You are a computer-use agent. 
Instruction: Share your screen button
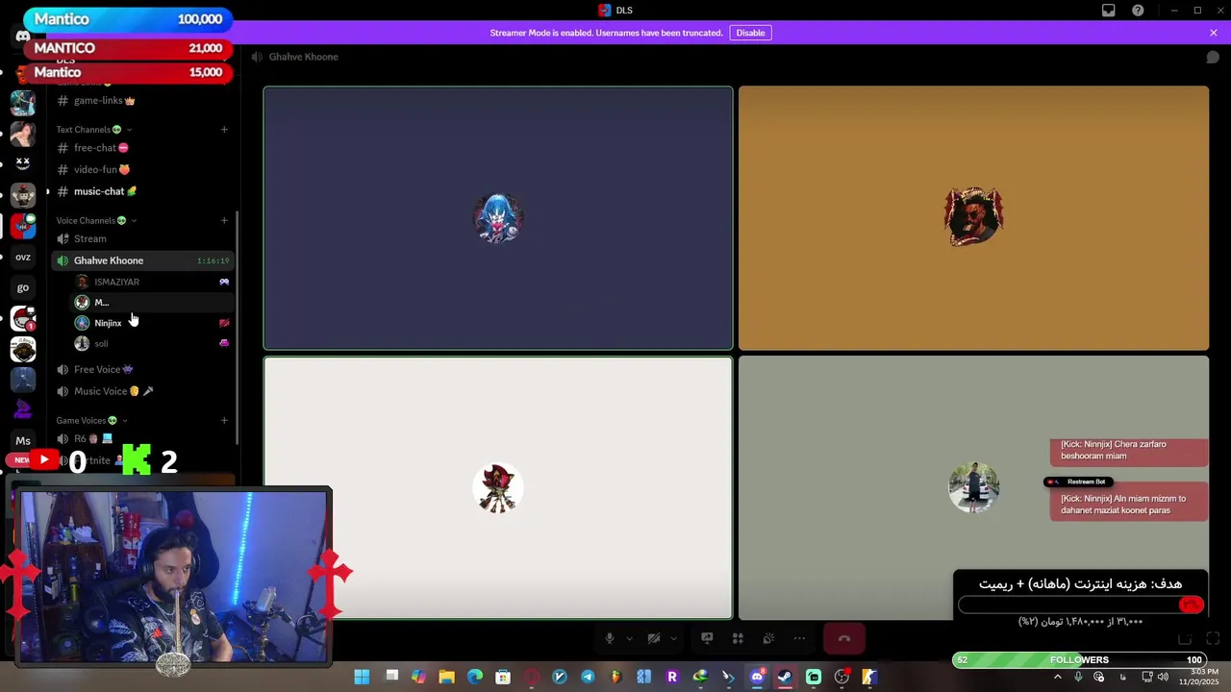pyautogui.click(x=707, y=638)
